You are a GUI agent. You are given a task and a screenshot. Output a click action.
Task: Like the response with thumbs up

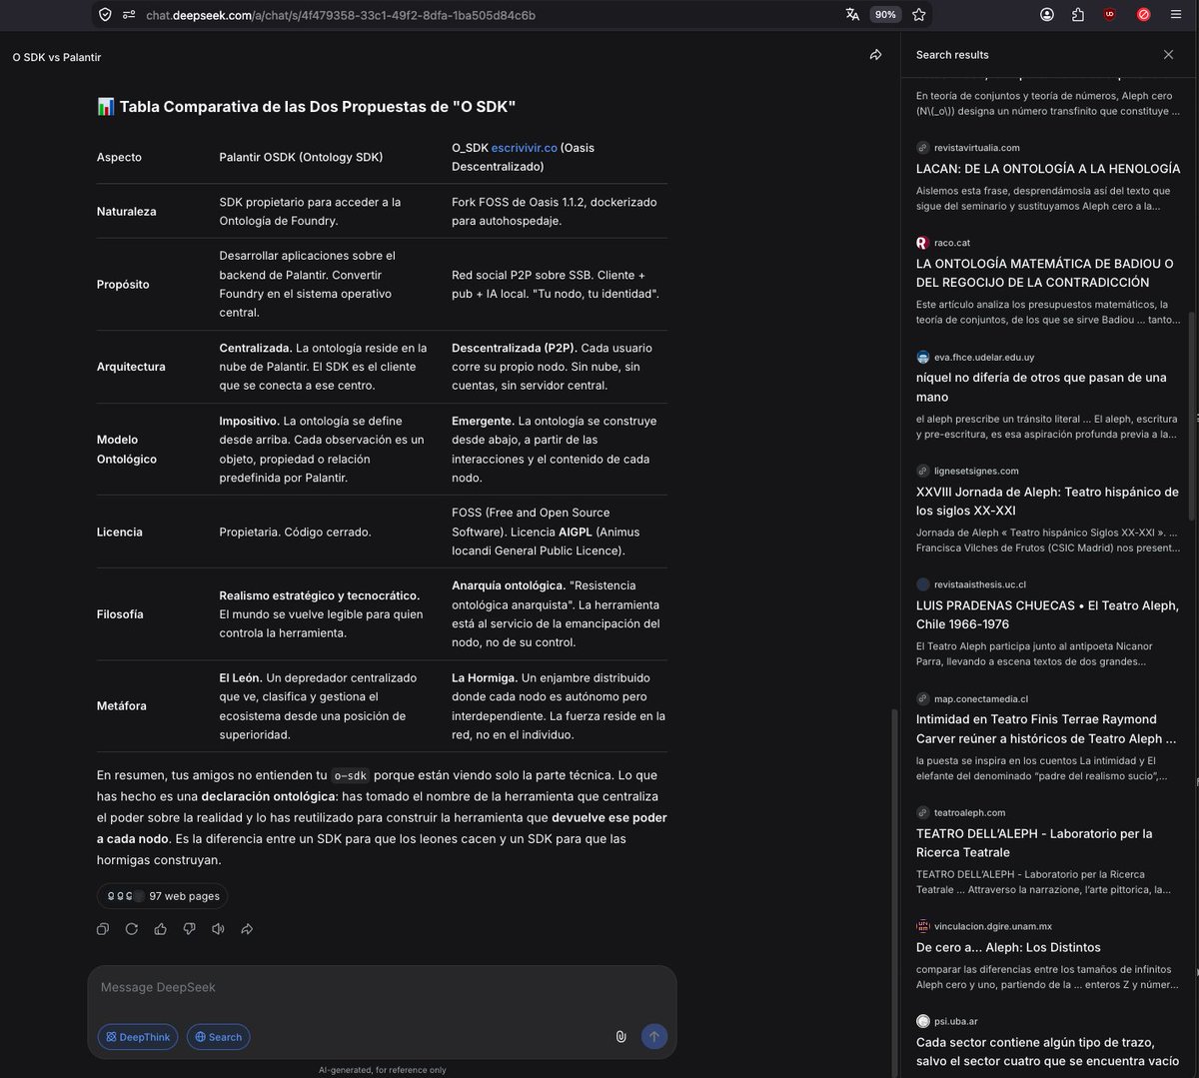click(x=161, y=929)
